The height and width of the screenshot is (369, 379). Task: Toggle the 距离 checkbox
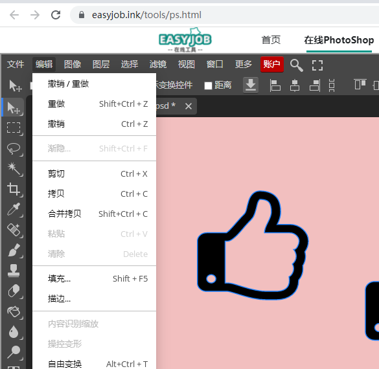pyautogui.click(x=208, y=85)
